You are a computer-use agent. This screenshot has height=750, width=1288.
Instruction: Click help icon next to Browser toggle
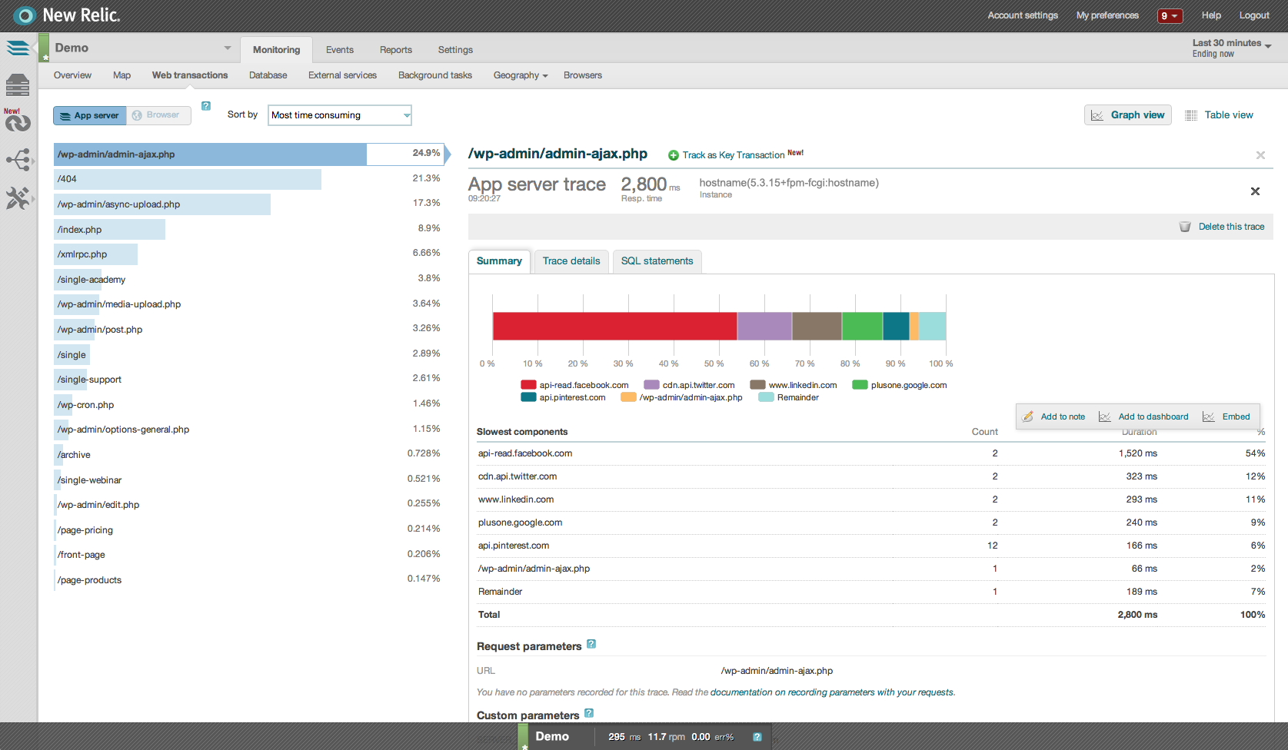(x=206, y=106)
